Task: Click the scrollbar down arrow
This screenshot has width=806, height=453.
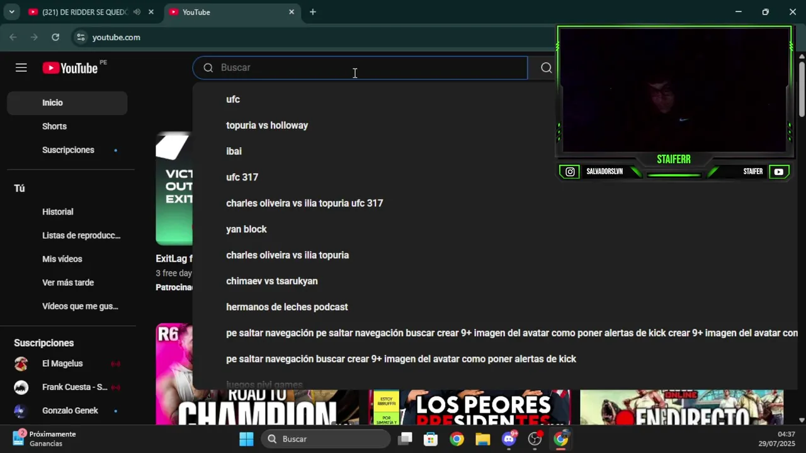Action: click(802, 420)
